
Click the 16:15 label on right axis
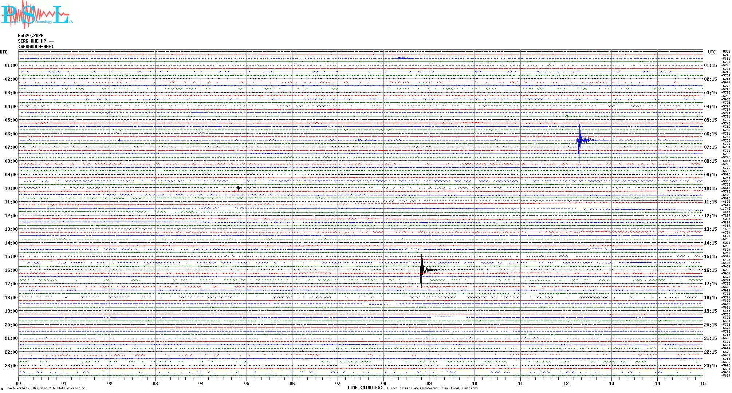click(x=710, y=270)
